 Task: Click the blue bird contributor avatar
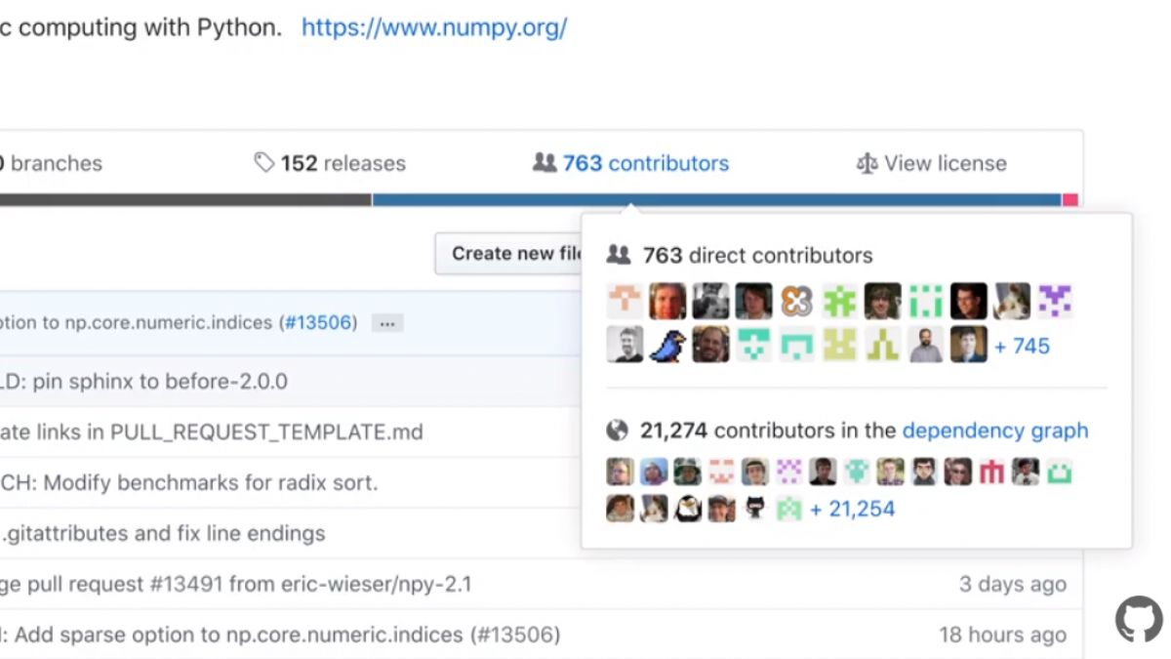(667, 345)
